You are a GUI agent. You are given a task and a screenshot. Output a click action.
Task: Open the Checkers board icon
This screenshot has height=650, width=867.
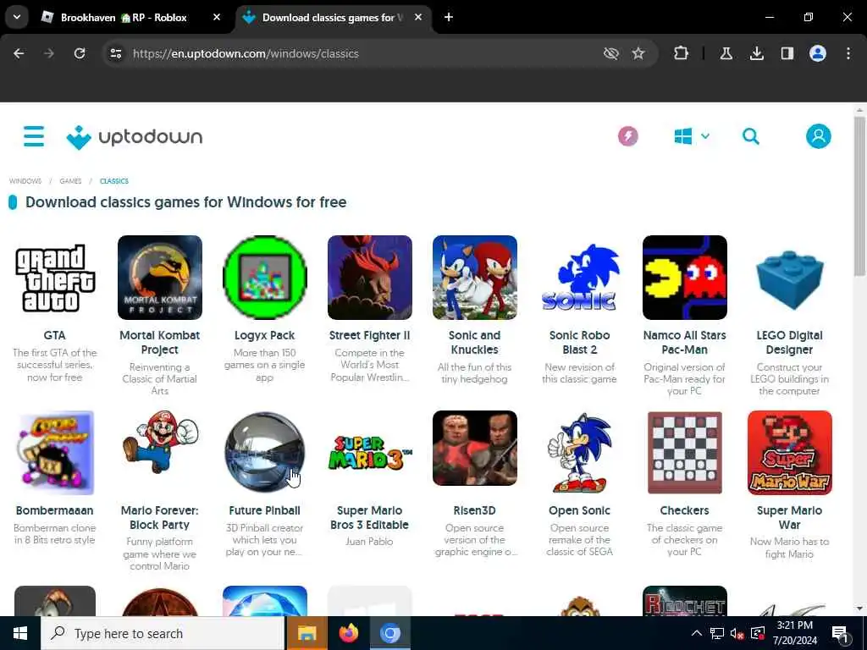point(684,453)
